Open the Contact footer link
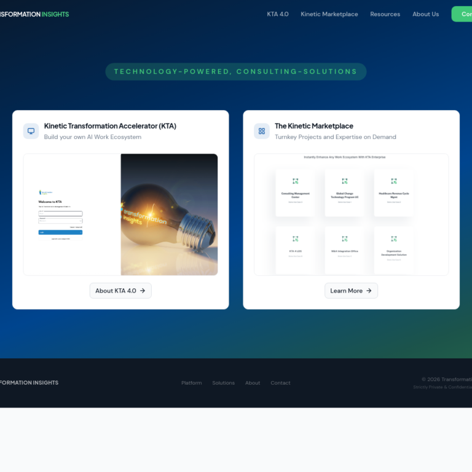The image size is (472, 472). 280,383
